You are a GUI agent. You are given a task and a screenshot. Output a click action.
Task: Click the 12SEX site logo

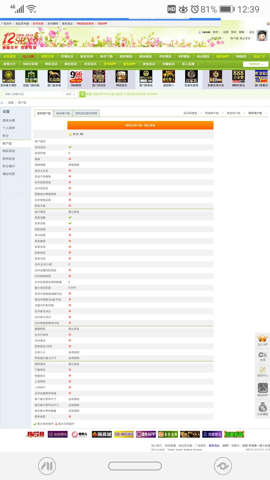tap(20, 40)
